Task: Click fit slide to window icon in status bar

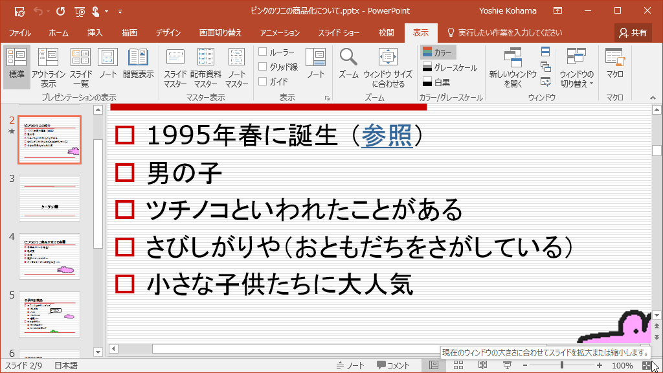Action: point(647,365)
